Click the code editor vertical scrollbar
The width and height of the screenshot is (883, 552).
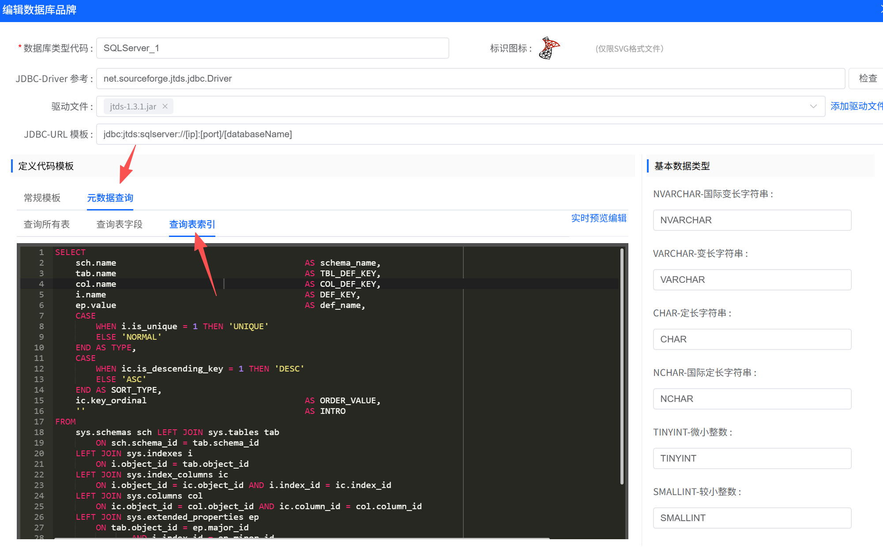point(622,366)
